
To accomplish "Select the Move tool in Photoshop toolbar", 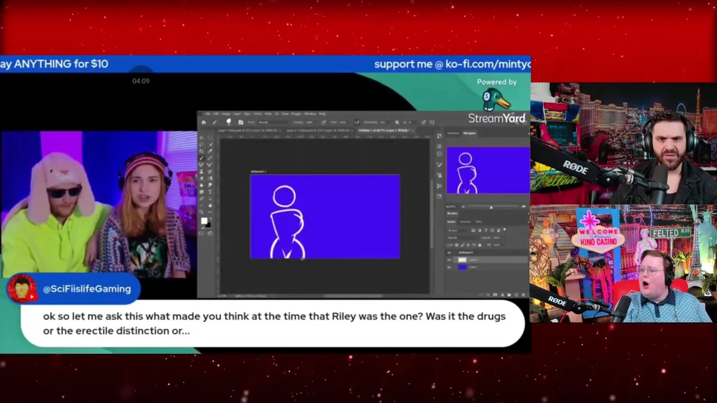I will point(202,137).
